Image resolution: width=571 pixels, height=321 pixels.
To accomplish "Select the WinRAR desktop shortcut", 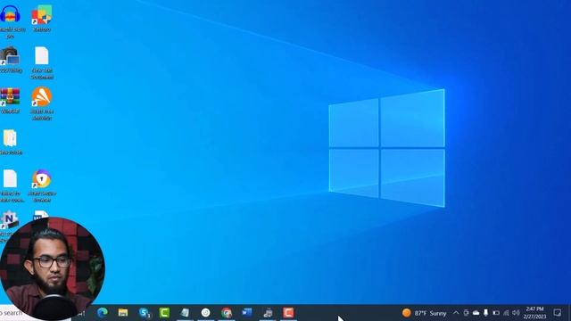I will pos(10,101).
